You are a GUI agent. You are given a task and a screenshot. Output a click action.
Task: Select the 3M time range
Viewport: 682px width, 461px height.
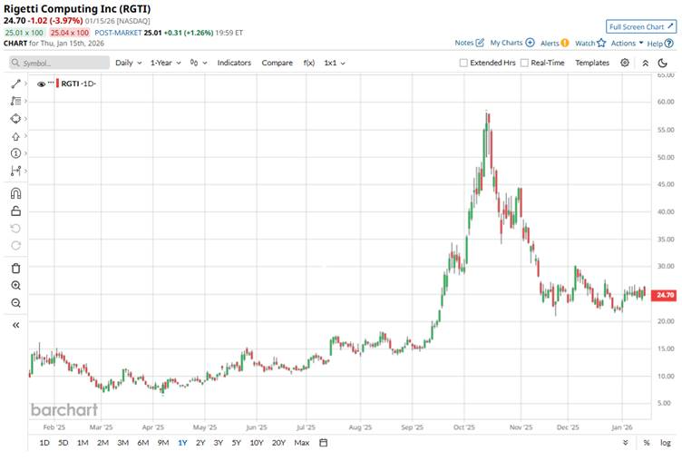click(123, 443)
